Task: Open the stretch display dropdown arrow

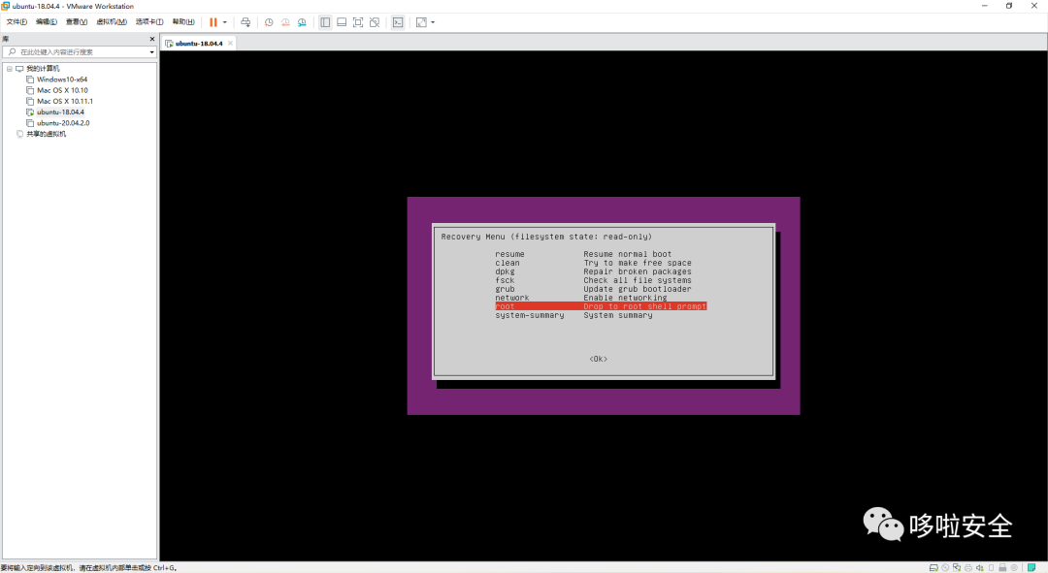Action: tap(433, 22)
